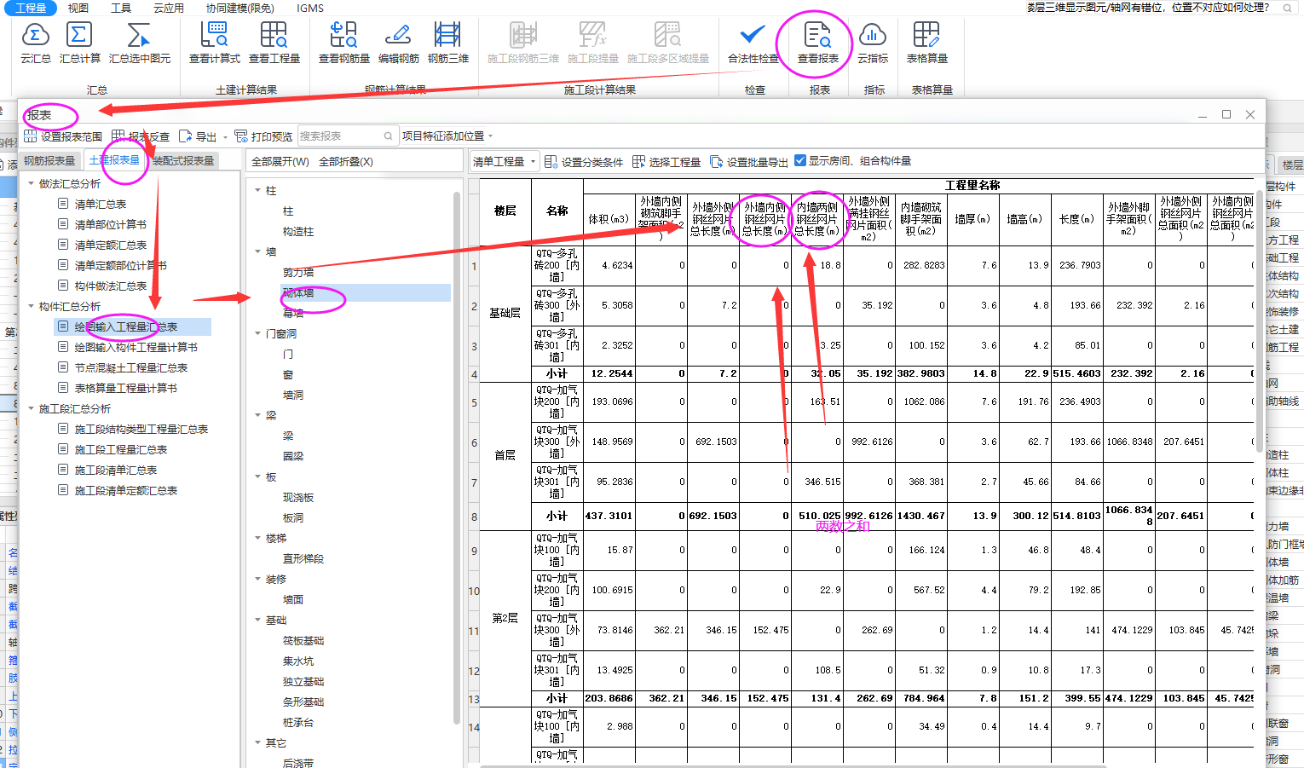Select 施工段清单汇总表 report
This screenshot has height=768, width=1304.
pos(116,470)
